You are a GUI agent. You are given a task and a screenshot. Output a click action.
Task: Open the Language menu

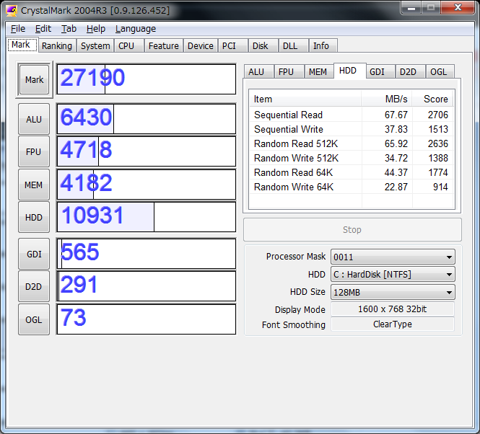[135, 29]
